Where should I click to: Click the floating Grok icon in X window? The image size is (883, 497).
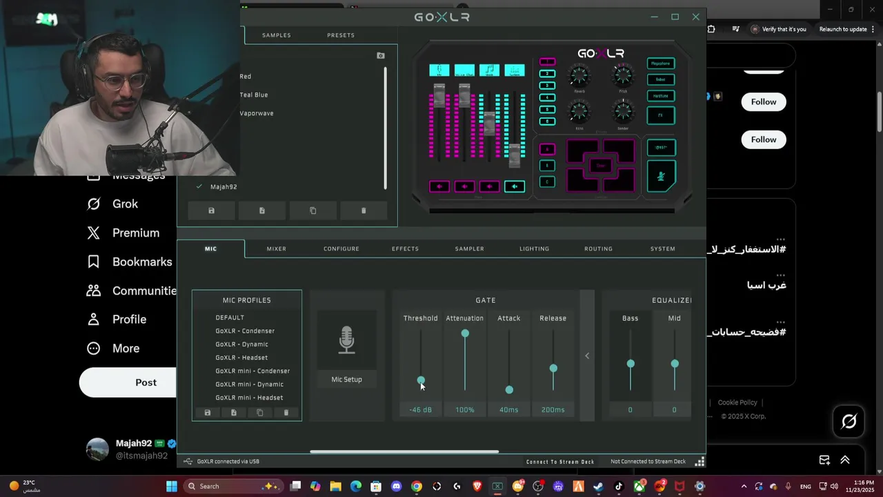pos(849,421)
